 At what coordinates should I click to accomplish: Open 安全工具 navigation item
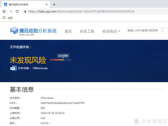click(x=87, y=31)
